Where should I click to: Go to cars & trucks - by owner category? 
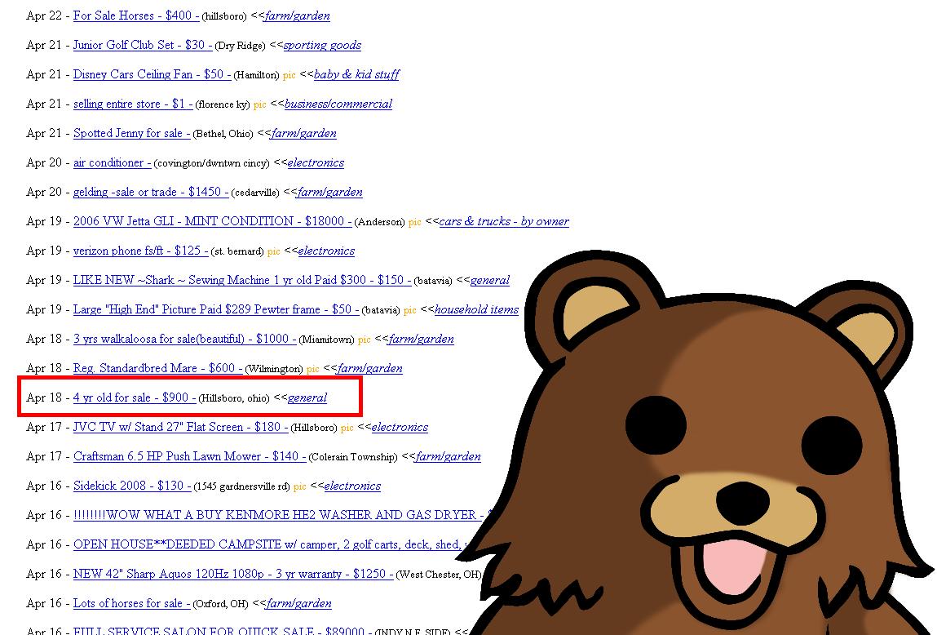pos(504,221)
